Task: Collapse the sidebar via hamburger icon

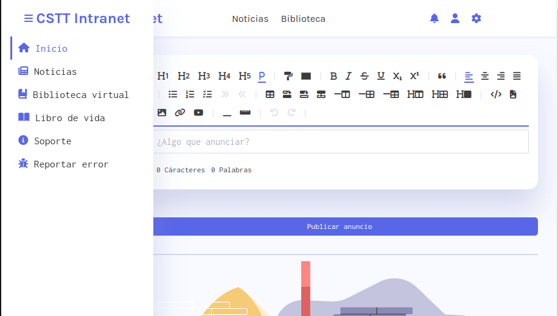Action: click(28, 18)
